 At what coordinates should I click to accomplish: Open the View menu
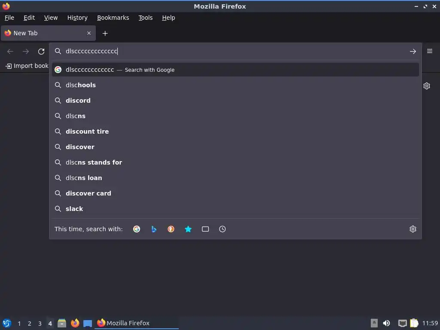(51, 18)
